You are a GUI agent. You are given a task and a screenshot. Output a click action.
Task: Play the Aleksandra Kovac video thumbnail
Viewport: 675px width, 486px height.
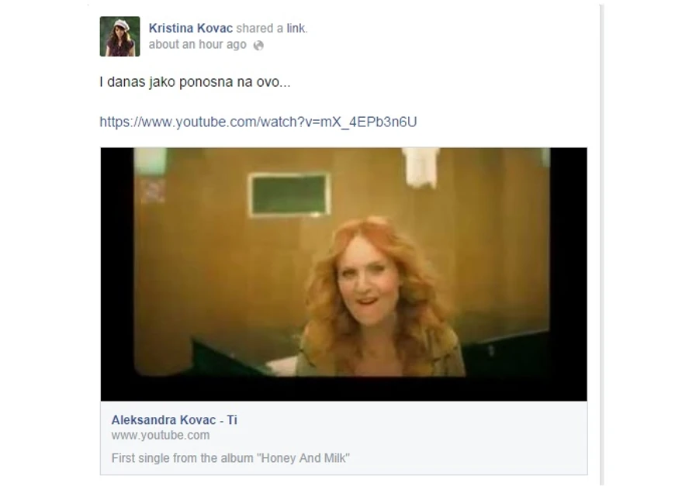[x=344, y=274]
